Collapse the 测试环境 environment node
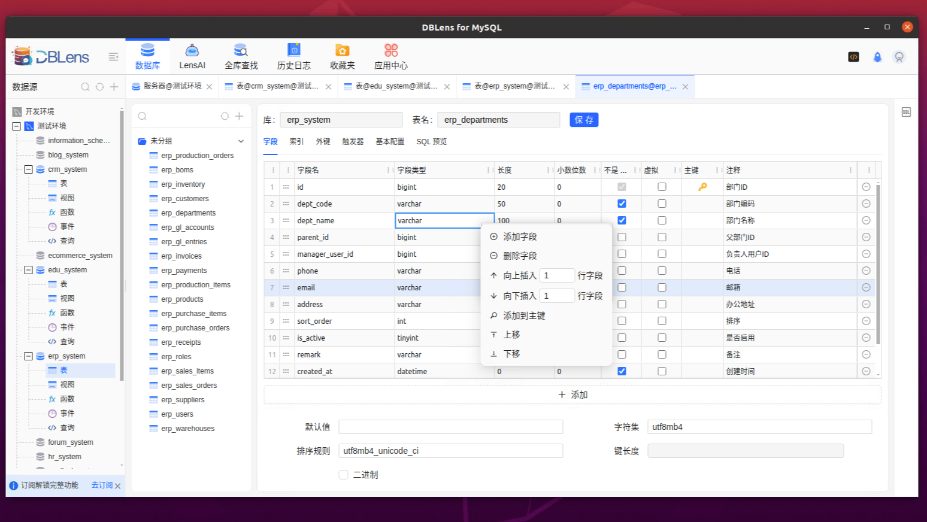927x522 pixels. (16, 126)
